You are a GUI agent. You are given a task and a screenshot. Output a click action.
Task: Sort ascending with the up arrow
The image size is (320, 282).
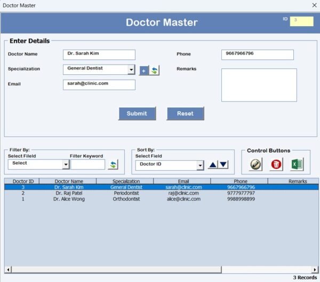[x=213, y=164]
